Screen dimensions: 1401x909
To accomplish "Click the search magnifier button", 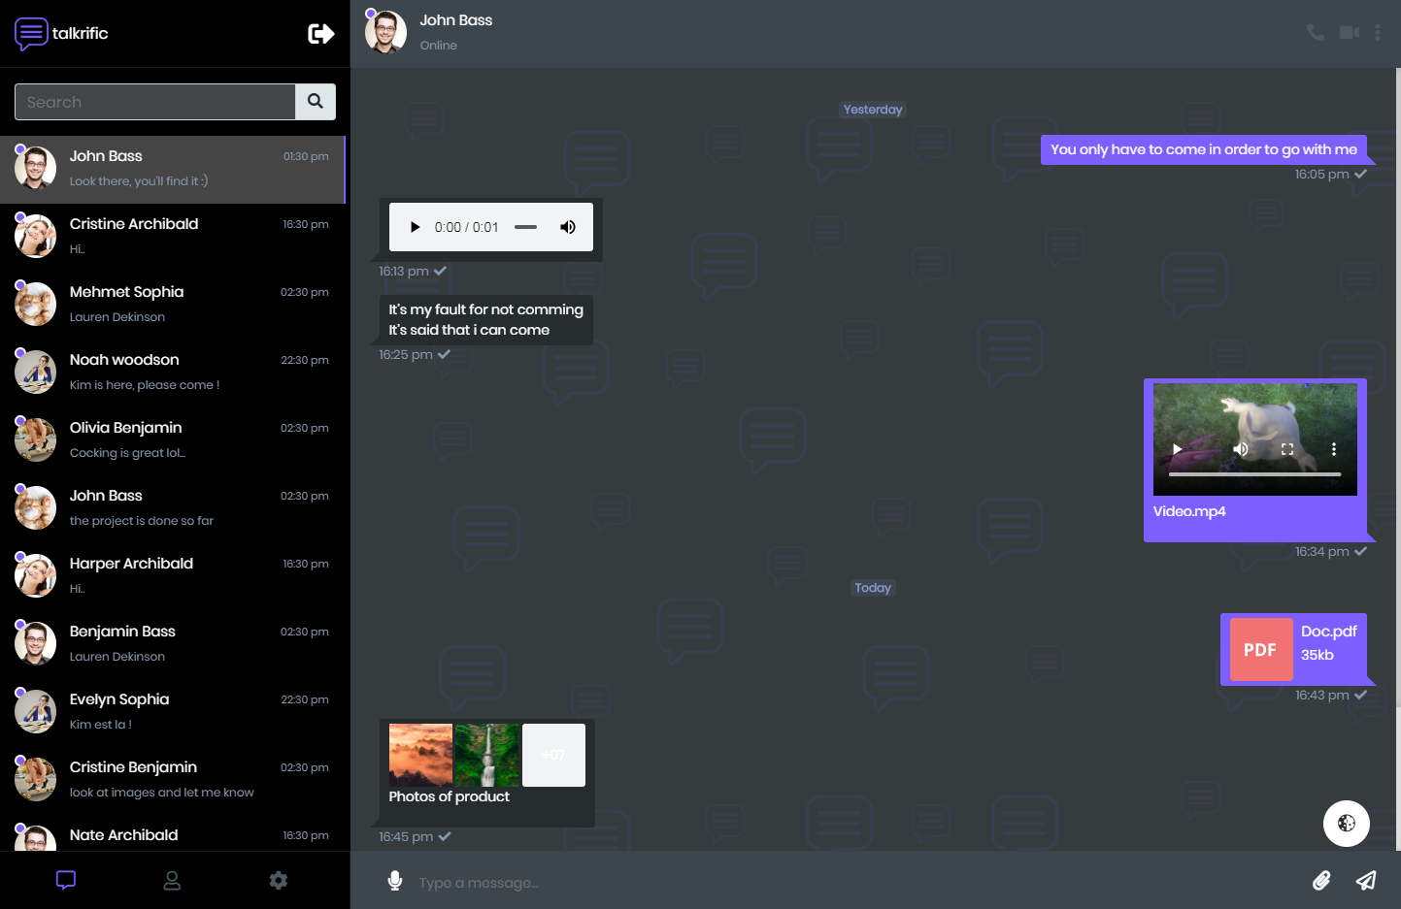I will click(316, 102).
